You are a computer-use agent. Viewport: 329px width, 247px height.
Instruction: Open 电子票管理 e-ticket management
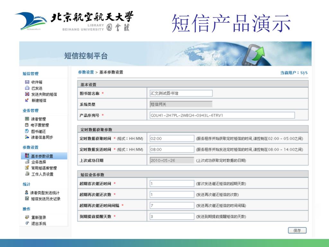[x=40, y=125]
